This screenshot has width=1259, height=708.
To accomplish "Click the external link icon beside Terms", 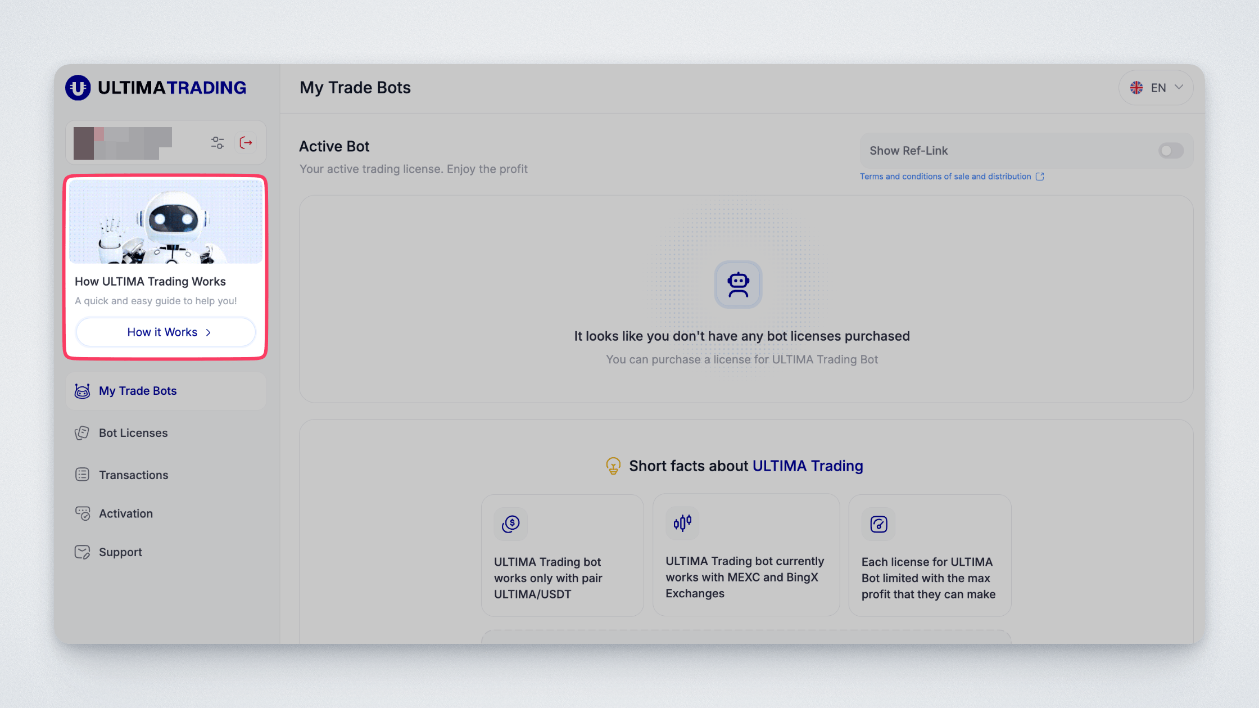I will click(x=1040, y=177).
